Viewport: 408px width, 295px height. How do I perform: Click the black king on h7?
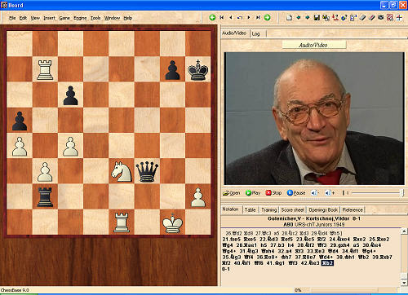coord(198,69)
